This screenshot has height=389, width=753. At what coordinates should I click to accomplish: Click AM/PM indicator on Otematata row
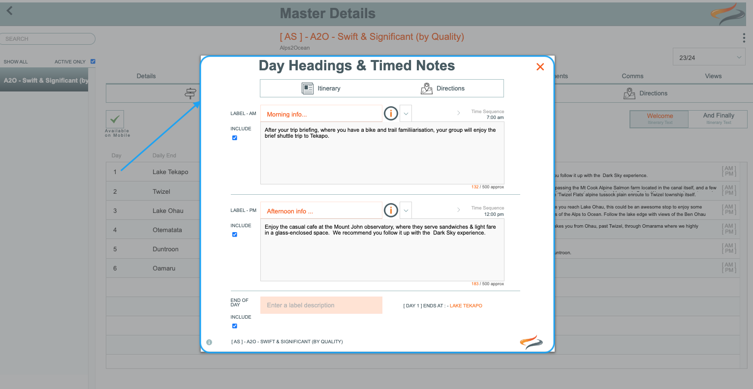[729, 229]
